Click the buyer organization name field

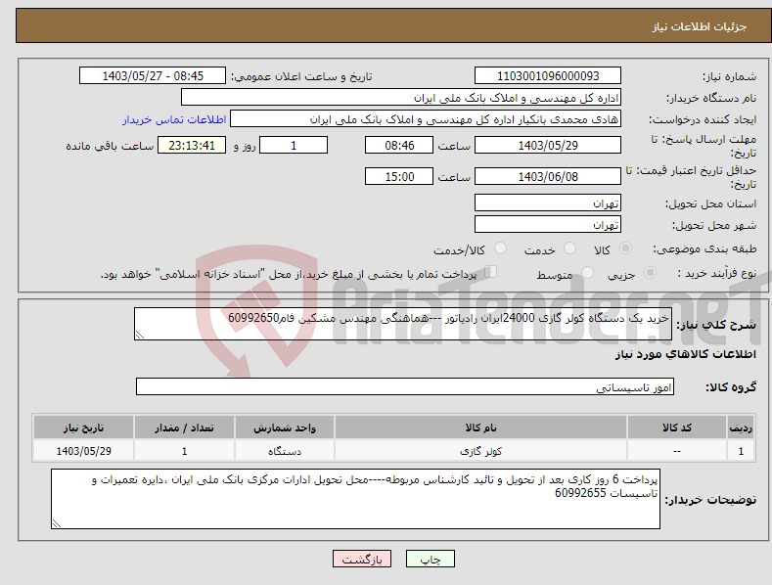pos(401,98)
